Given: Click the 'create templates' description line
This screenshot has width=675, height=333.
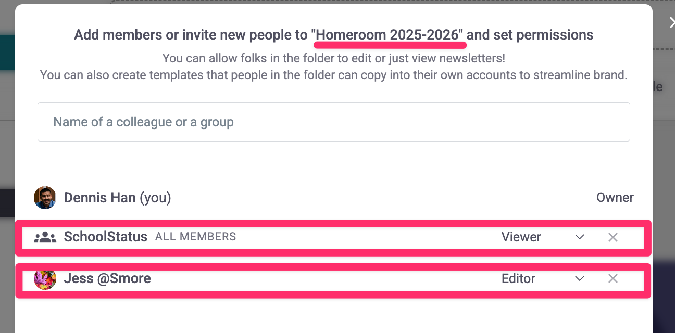Looking at the screenshot, I should coord(333,75).
